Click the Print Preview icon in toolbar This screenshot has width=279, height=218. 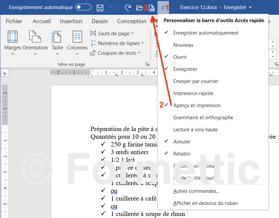[x=152, y=7]
